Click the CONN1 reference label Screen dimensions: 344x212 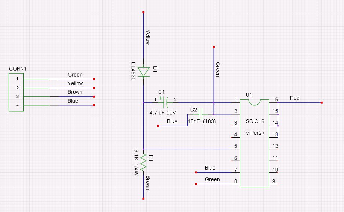click(18, 69)
